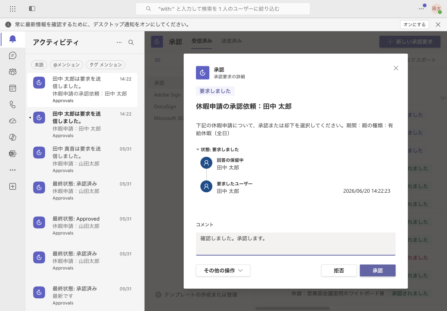Viewport: 447px width, 311px height.
Task: Open Teams communities icon in left rail
Action: 13,72
